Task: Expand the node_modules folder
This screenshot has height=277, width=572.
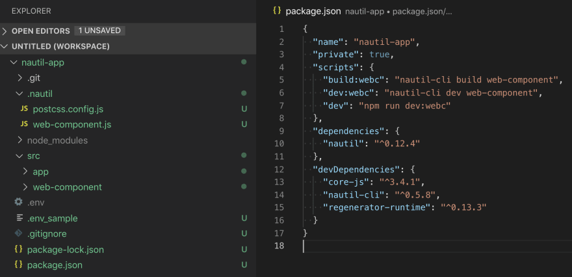Action: click(x=20, y=140)
